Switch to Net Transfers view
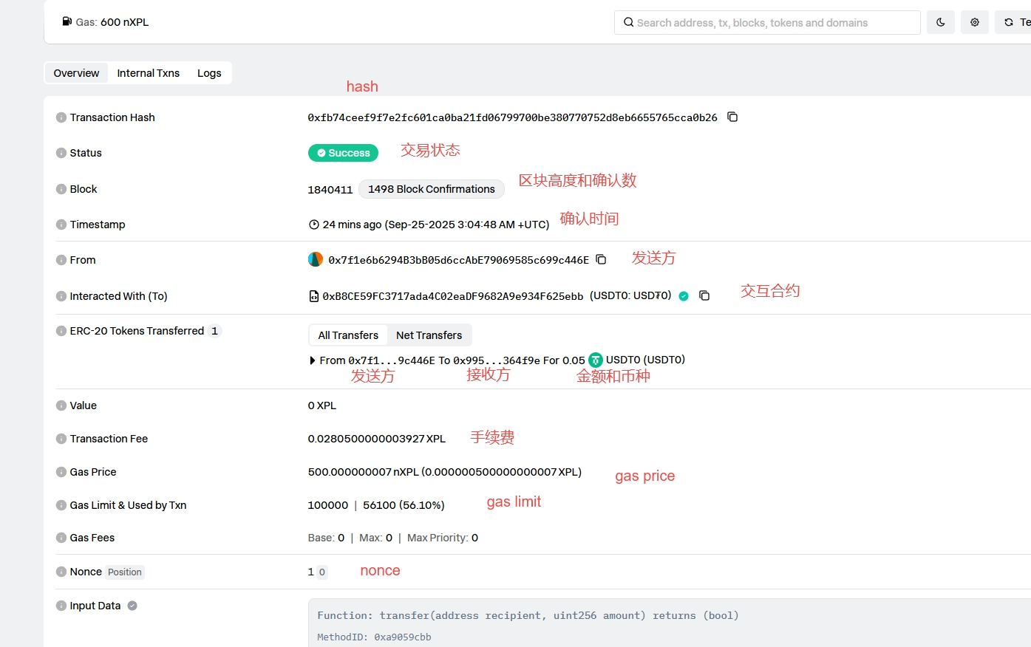Screen dimensions: 1031x647 [429, 335]
